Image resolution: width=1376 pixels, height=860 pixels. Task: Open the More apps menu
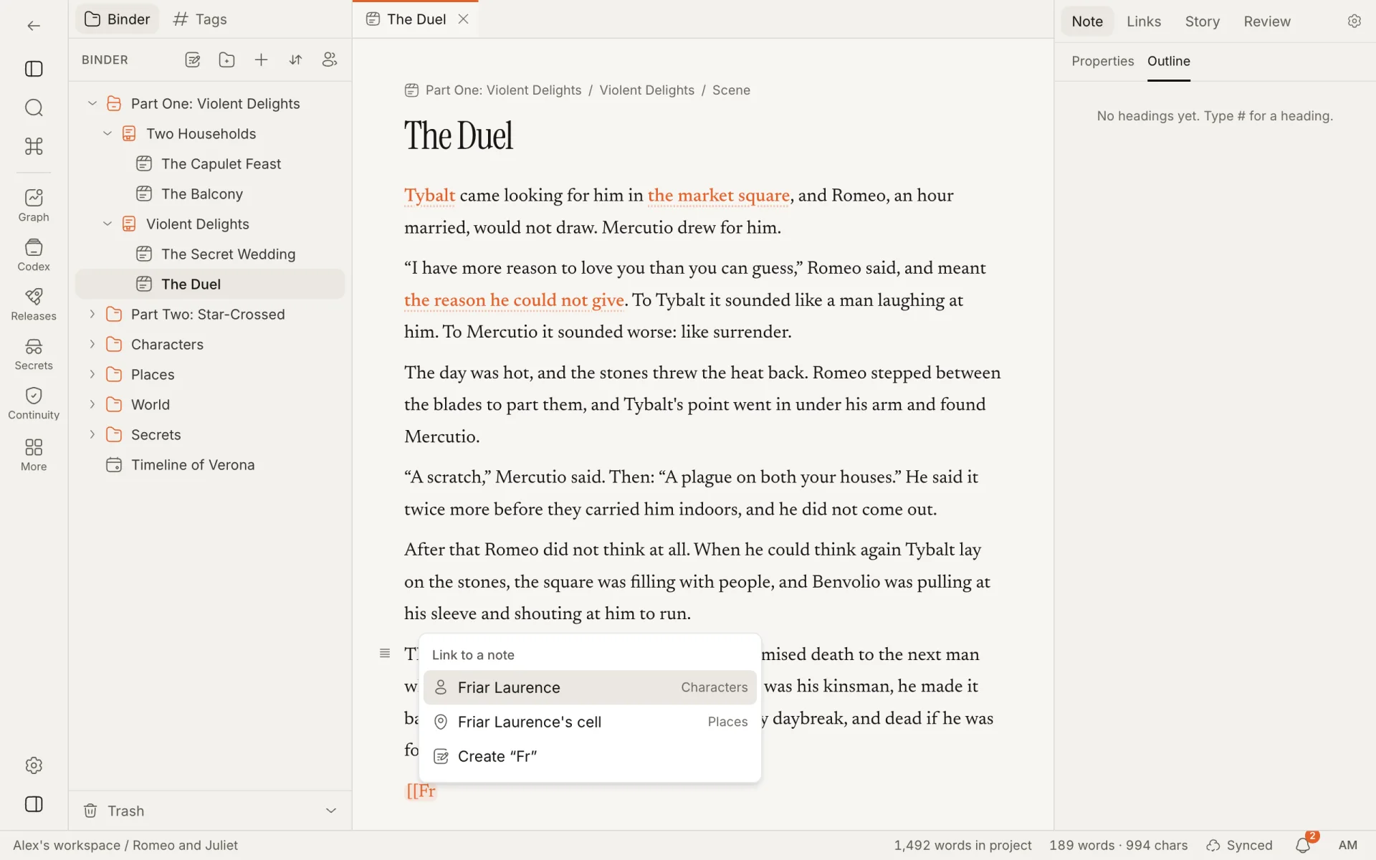click(34, 455)
